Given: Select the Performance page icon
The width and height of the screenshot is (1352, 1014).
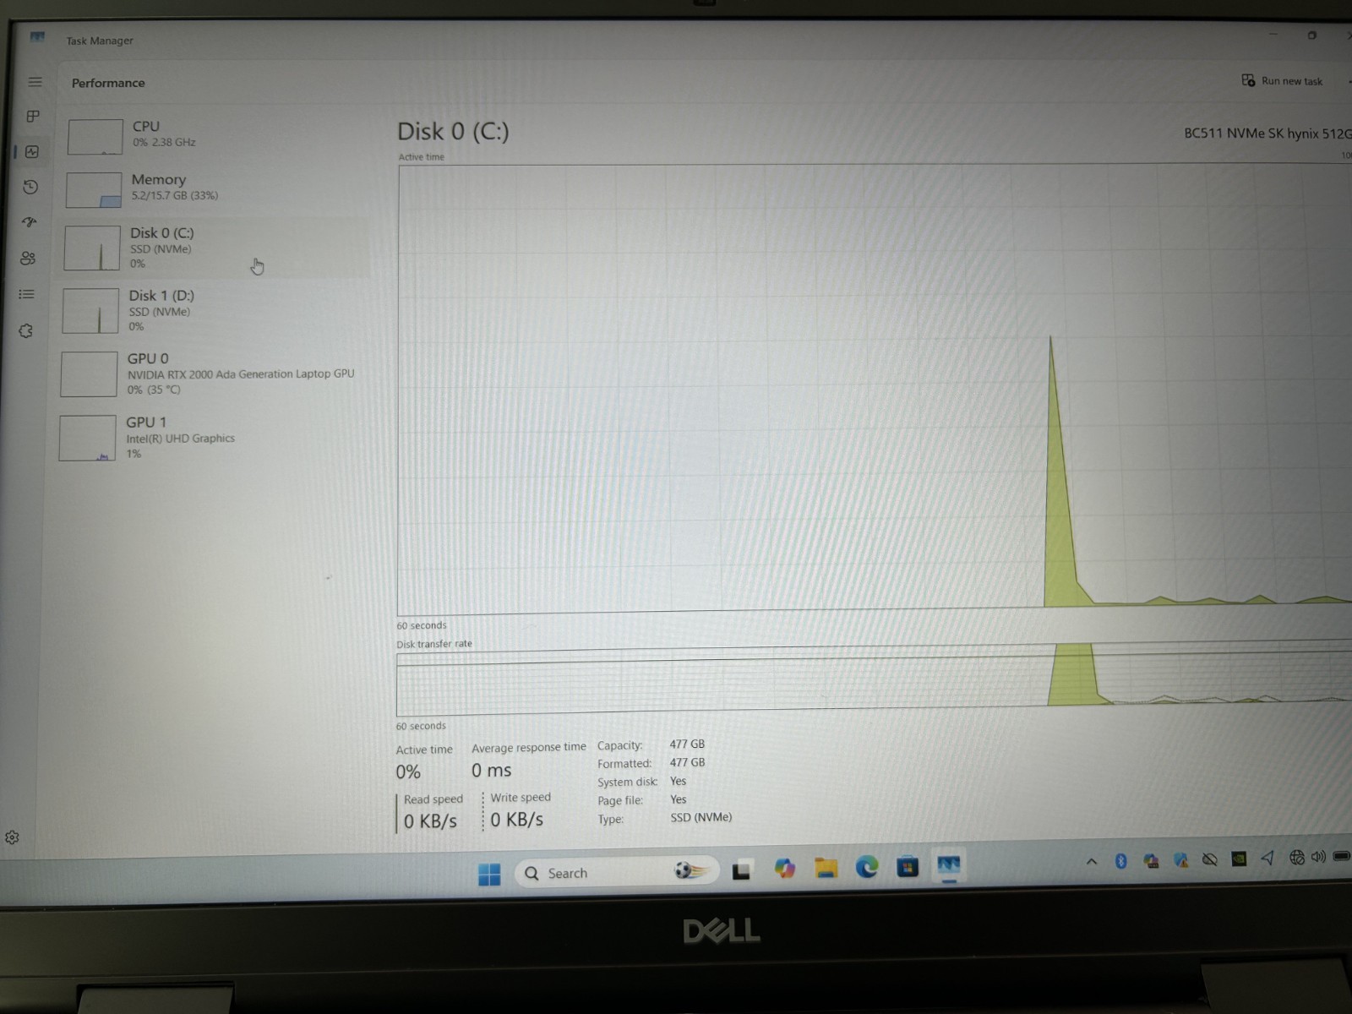Looking at the screenshot, I should (x=32, y=152).
